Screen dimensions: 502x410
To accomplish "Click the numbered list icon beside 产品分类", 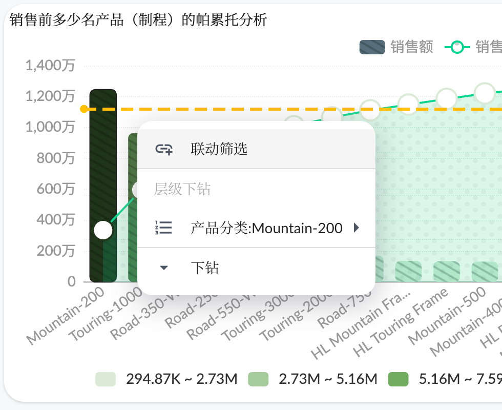I will click(x=164, y=228).
